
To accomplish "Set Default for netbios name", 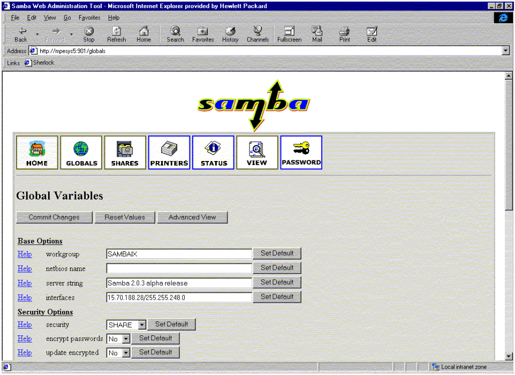I will (277, 267).
